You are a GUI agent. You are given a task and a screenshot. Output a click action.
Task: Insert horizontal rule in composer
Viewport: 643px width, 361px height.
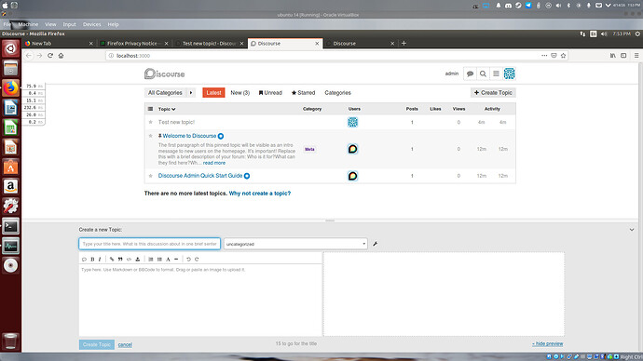tap(176, 259)
